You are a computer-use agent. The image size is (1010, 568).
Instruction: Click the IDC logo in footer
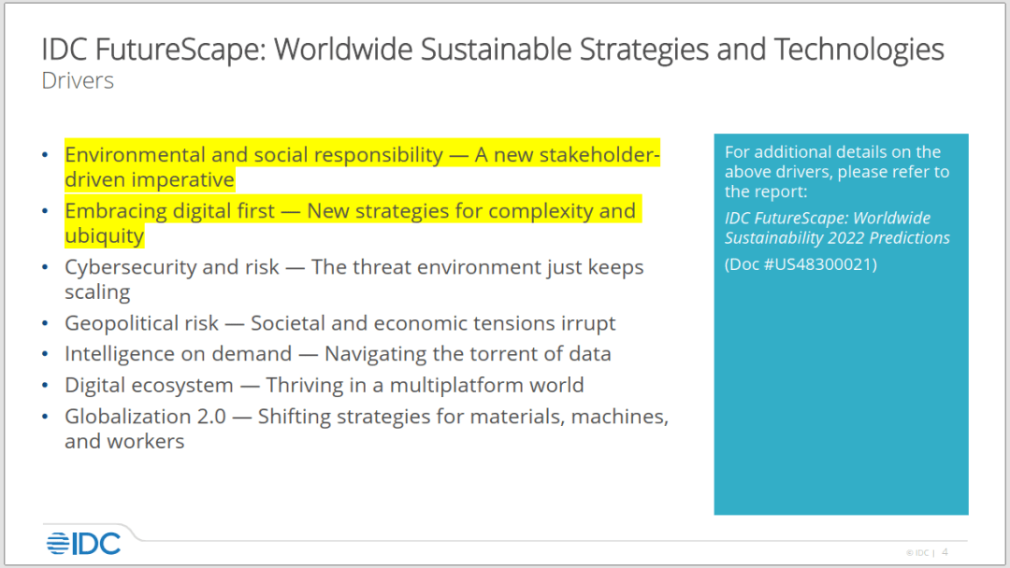83,544
